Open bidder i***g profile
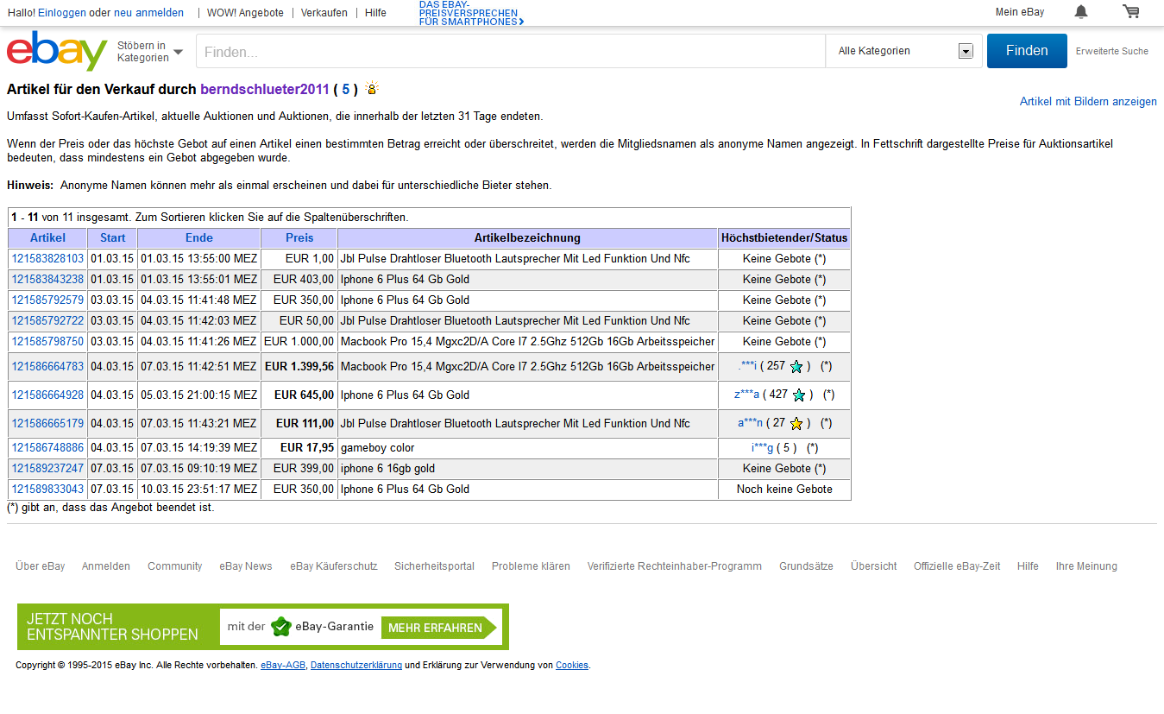 [x=762, y=447]
